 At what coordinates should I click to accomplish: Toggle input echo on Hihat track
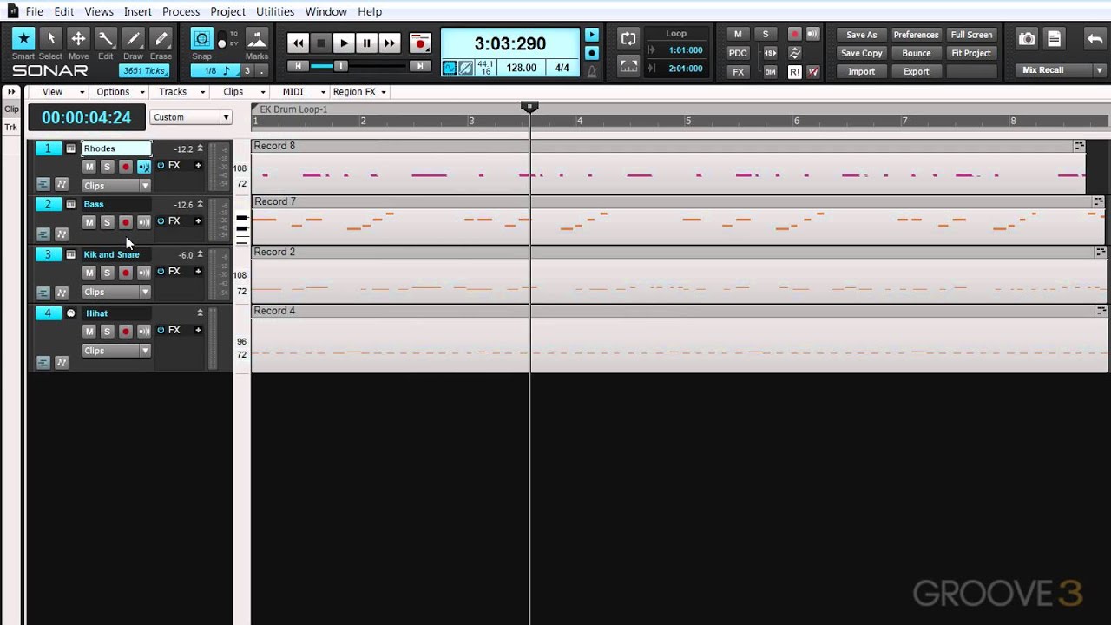pos(143,332)
